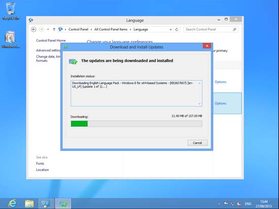Open the upper Options link for a language
279x209 pixels.
click(x=221, y=82)
